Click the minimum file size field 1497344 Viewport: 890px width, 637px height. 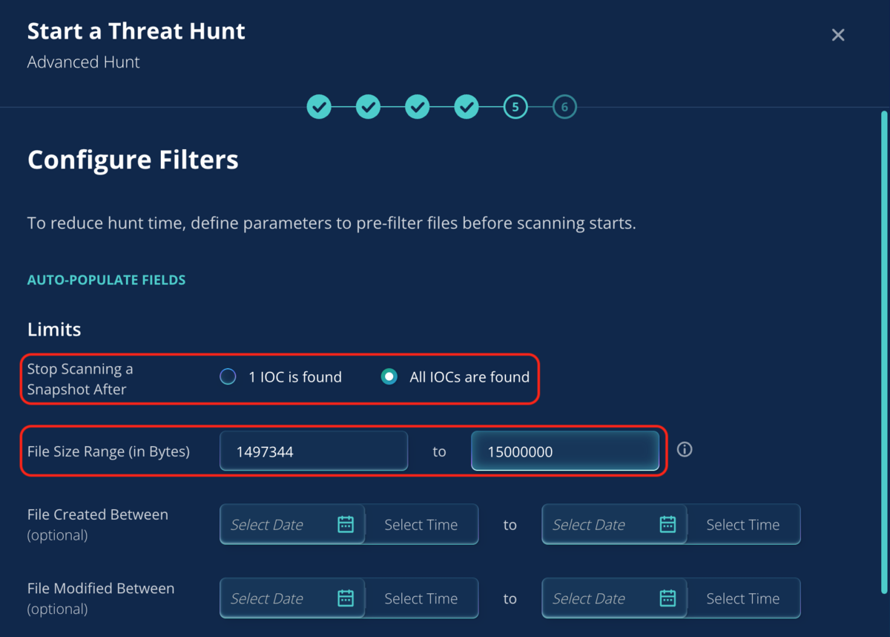314,451
